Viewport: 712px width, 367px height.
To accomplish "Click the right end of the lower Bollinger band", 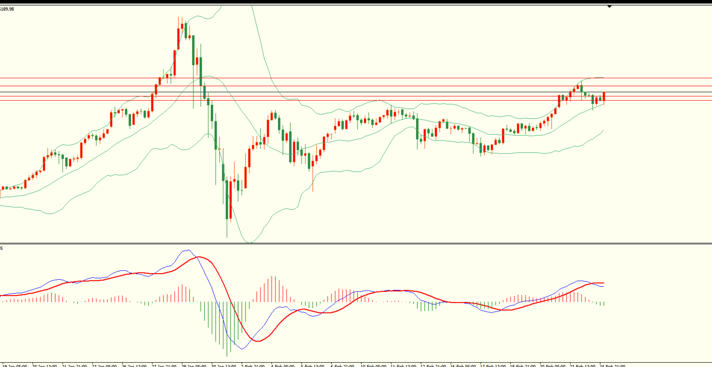I will click(x=604, y=131).
